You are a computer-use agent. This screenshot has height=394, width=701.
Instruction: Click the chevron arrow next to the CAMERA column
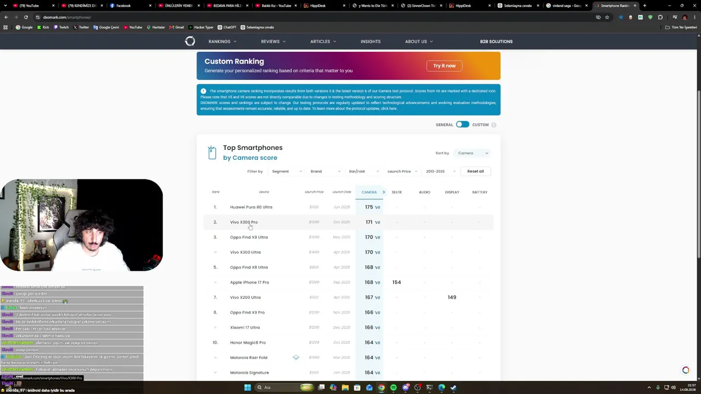384,192
